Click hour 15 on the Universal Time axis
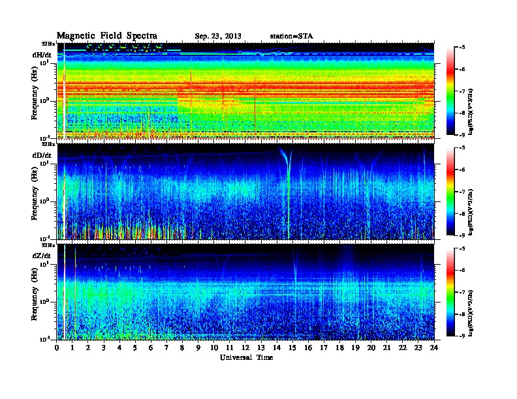Viewport: 517px width, 399px height. [292, 347]
